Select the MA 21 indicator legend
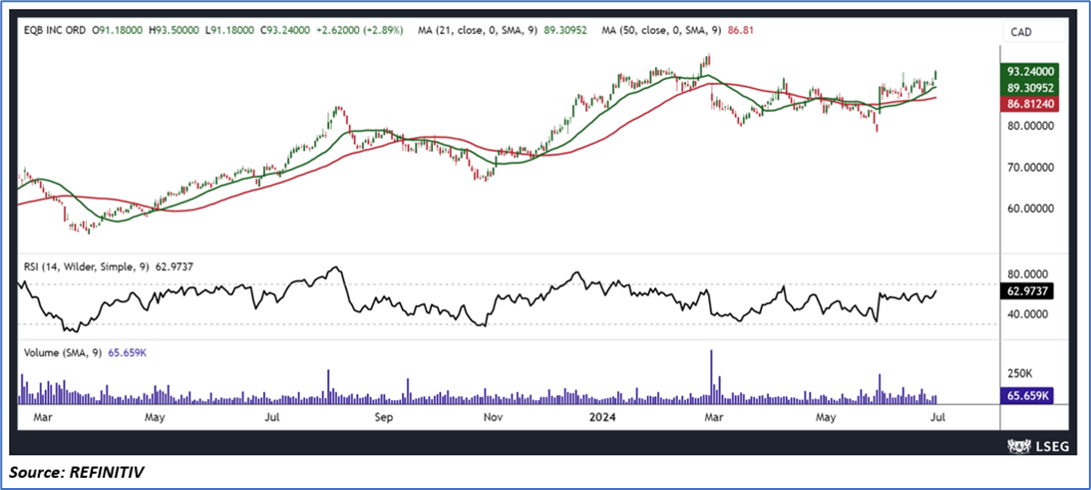Image resolution: width=1091 pixels, height=490 pixels. point(503,31)
